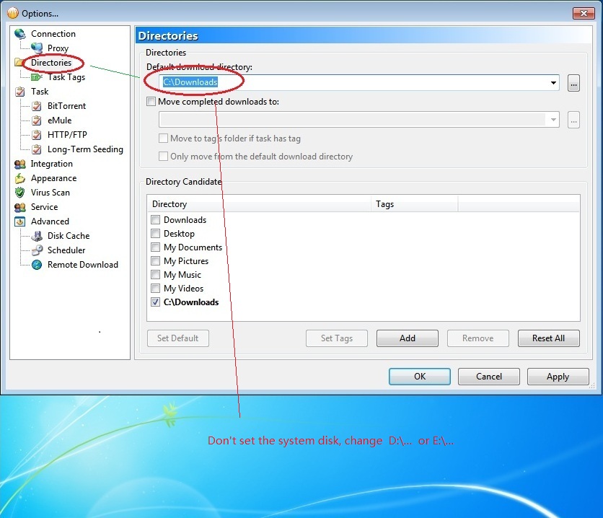This screenshot has height=518, width=603.
Task: Enable Move completed downloads to checkbox
Action: point(151,102)
